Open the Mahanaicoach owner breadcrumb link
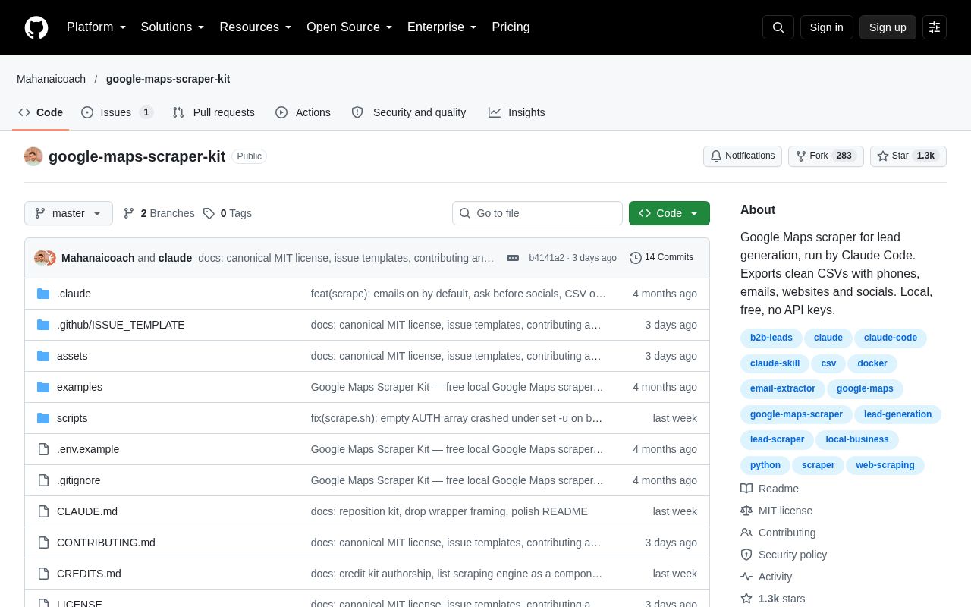The width and height of the screenshot is (971, 607). 51,79
